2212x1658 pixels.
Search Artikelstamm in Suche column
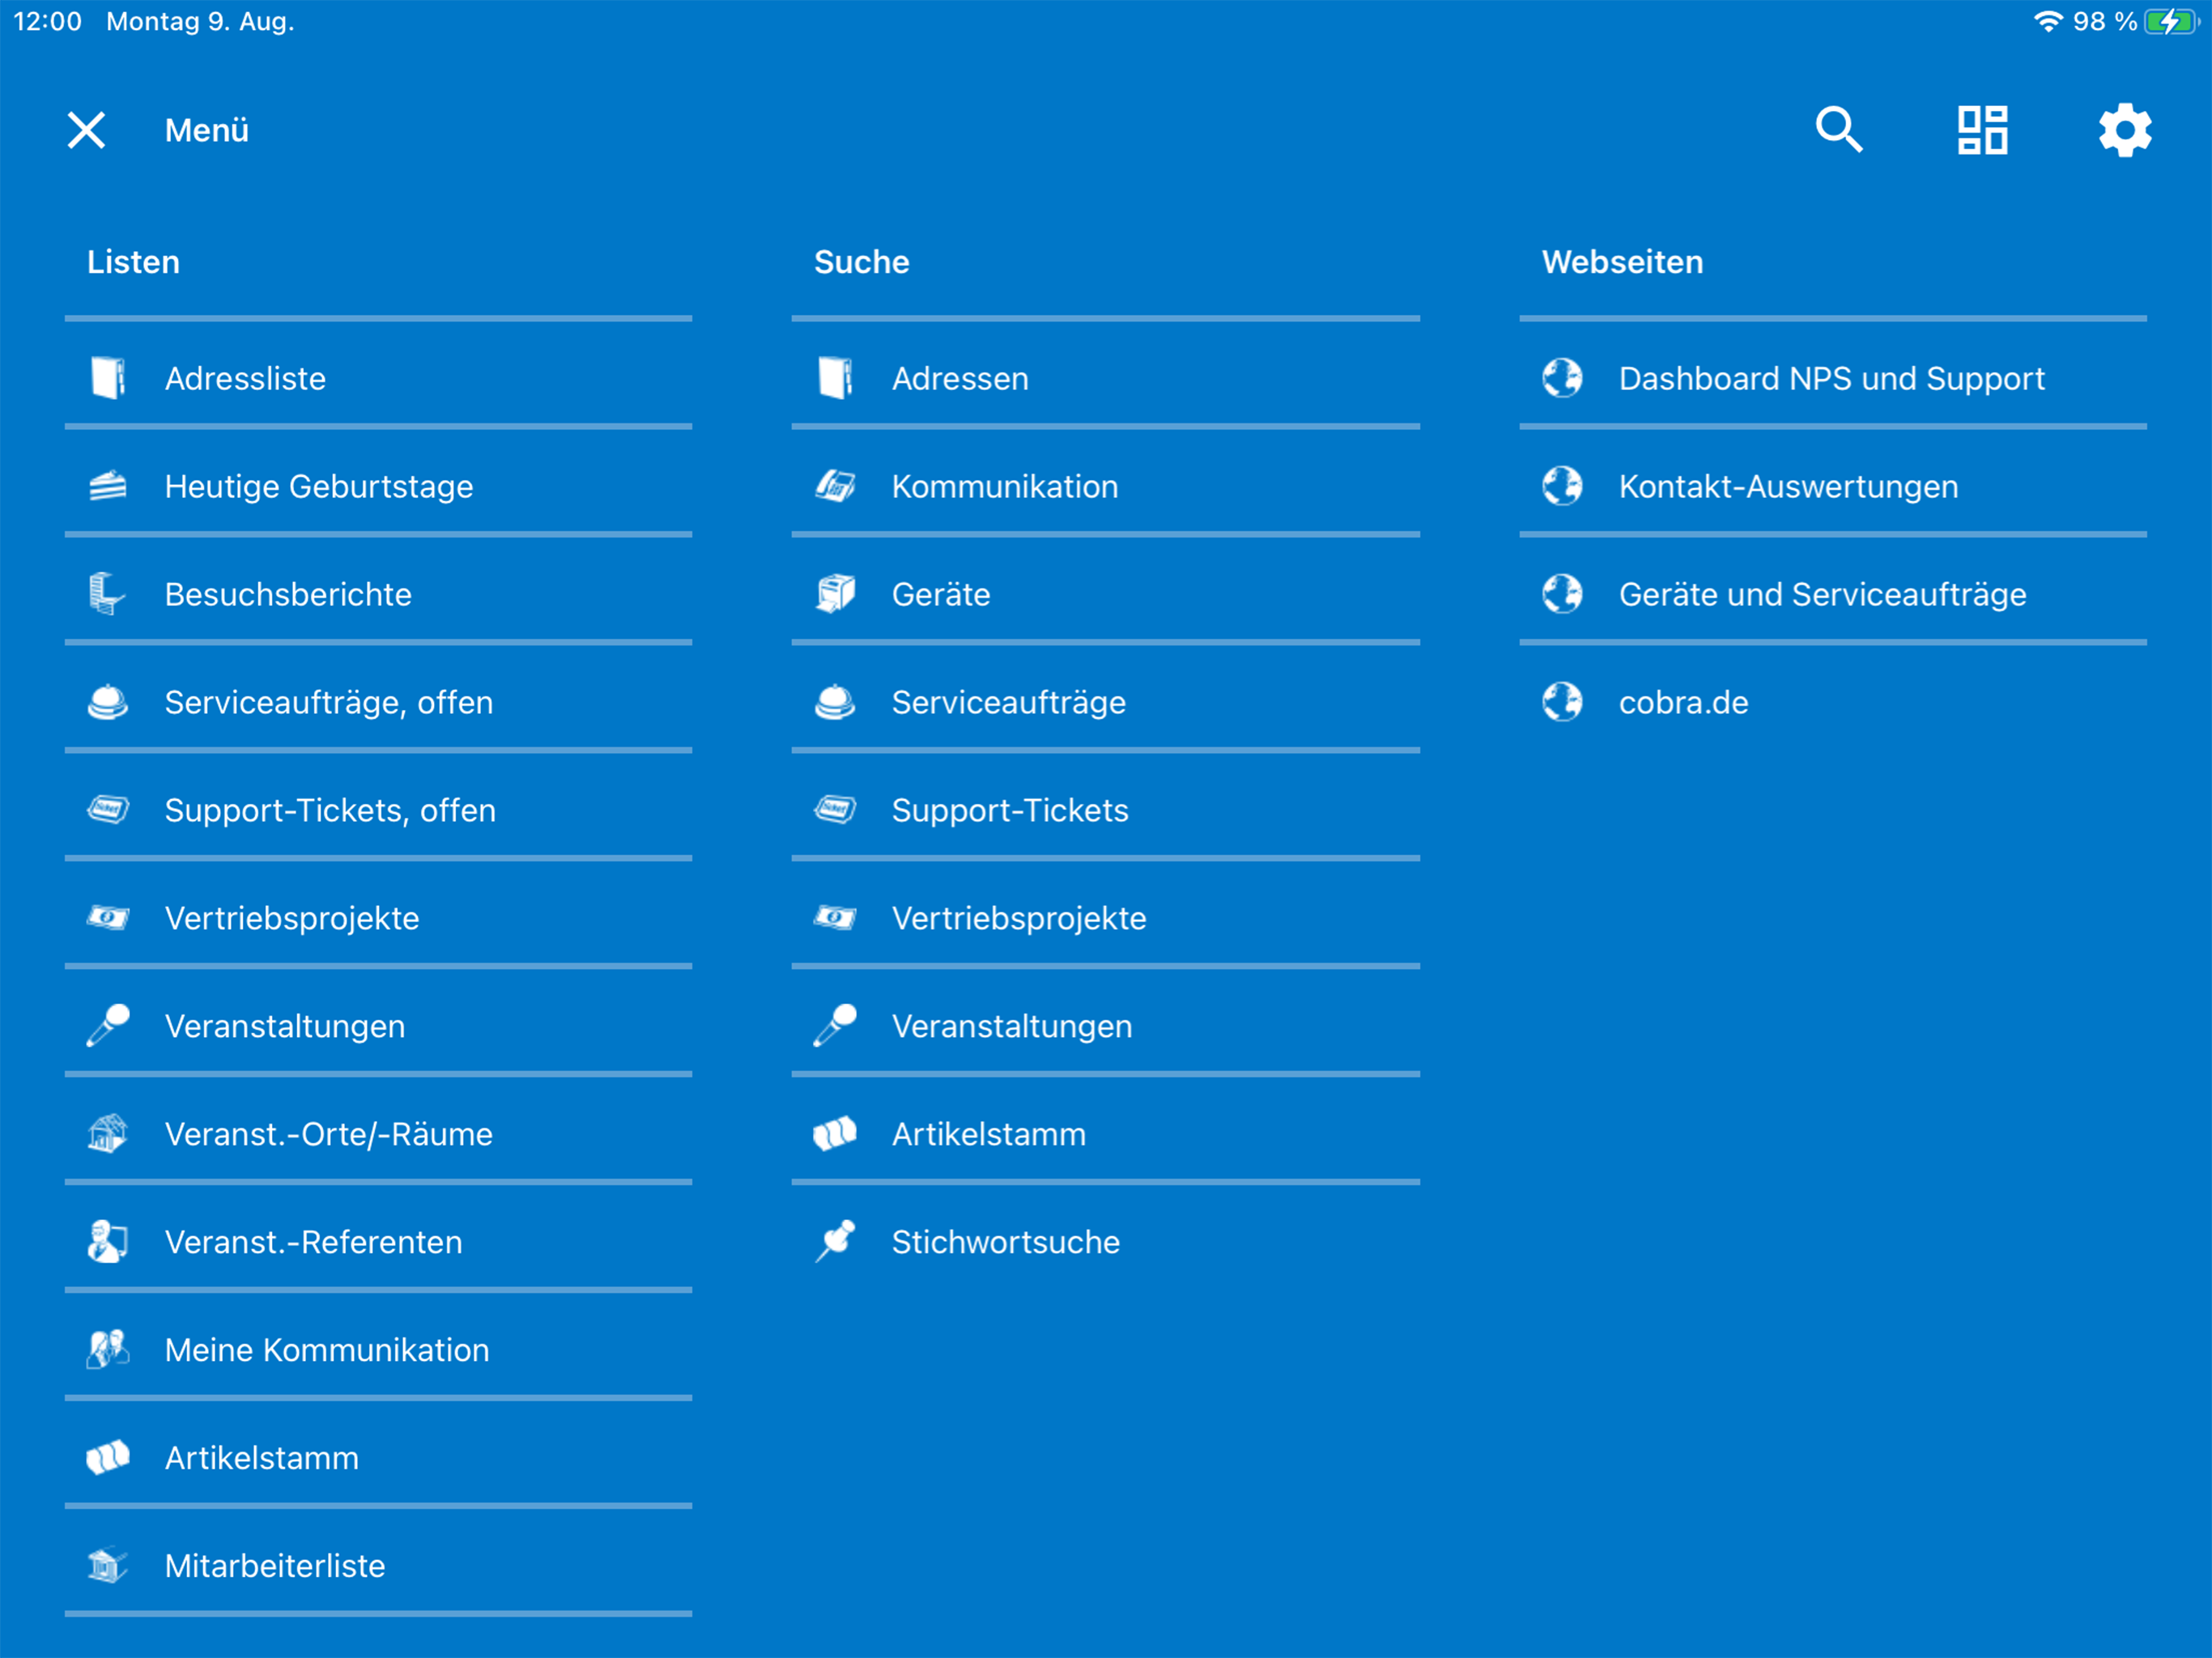coord(1106,1134)
